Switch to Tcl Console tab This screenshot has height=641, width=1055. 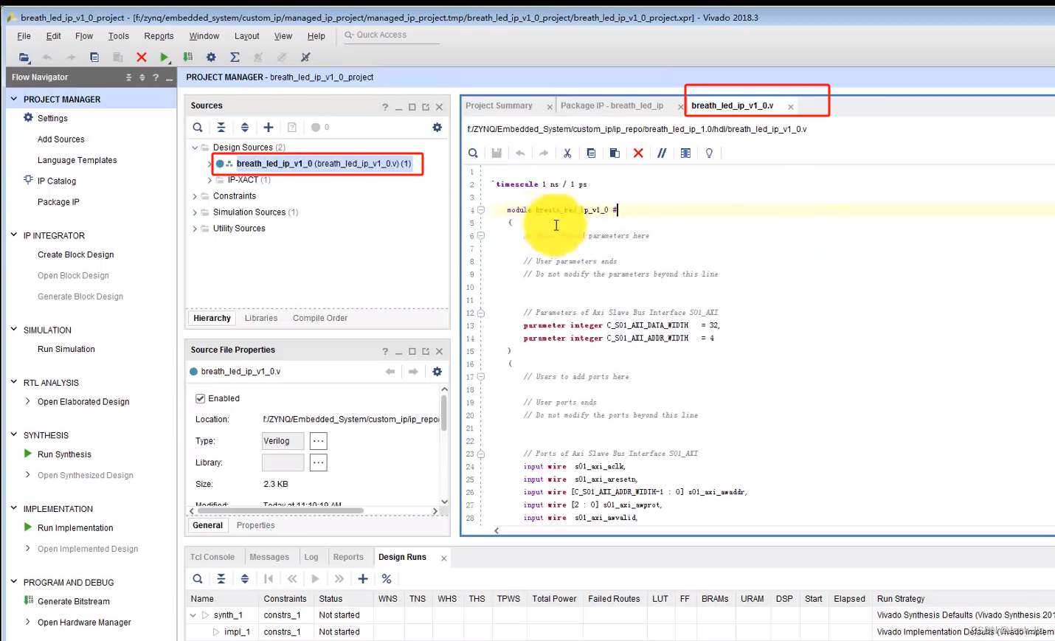pos(212,558)
